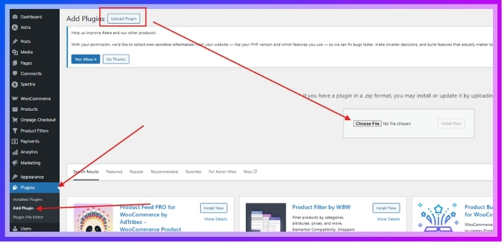Open Product Filters menu label
Screen dimensions: 502x242
tap(35, 131)
